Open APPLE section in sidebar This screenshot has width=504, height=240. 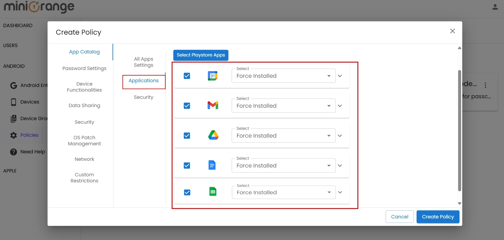click(10, 171)
